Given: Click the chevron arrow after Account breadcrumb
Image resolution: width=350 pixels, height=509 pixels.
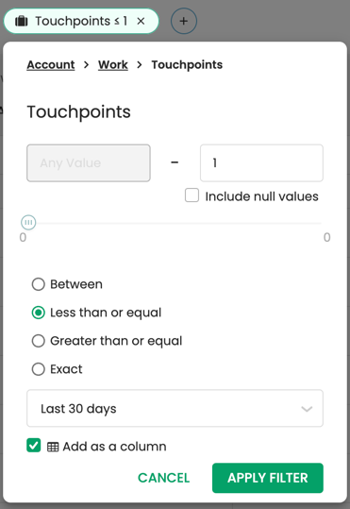Looking at the screenshot, I should click(x=86, y=64).
